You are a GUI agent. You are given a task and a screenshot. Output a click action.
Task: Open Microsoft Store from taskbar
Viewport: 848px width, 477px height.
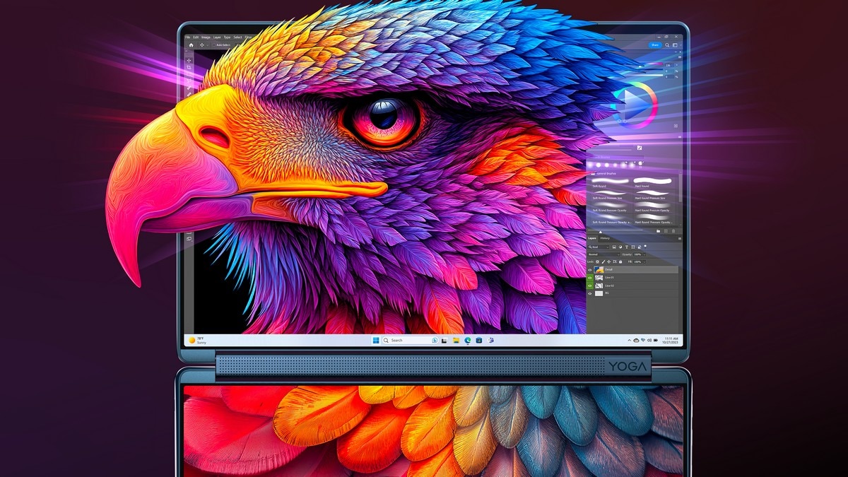pyautogui.click(x=478, y=340)
